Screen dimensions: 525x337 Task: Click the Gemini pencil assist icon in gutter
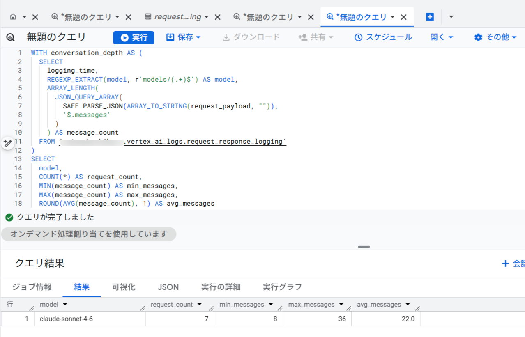pos(8,143)
